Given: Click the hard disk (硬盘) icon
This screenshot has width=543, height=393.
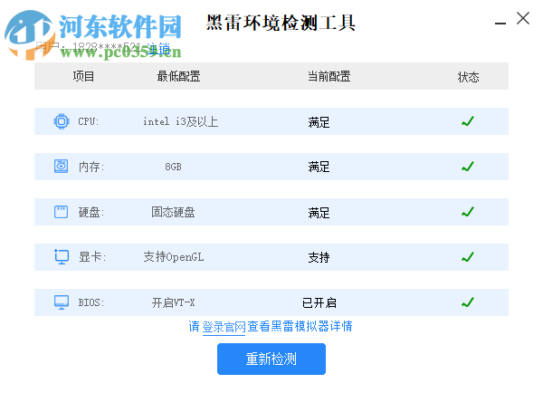Looking at the screenshot, I should pyautogui.click(x=61, y=212).
